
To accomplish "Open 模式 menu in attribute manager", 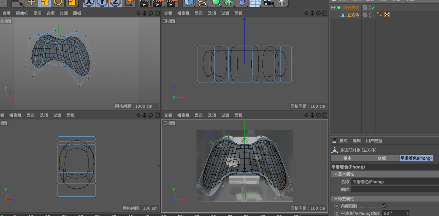I will click(x=343, y=141).
